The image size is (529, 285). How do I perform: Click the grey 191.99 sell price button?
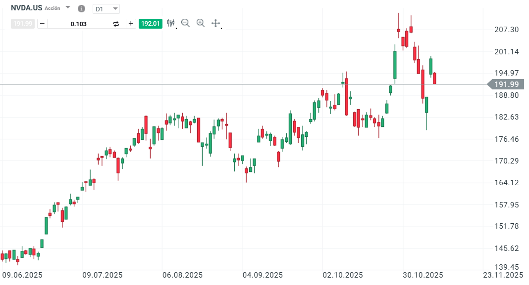click(23, 23)
